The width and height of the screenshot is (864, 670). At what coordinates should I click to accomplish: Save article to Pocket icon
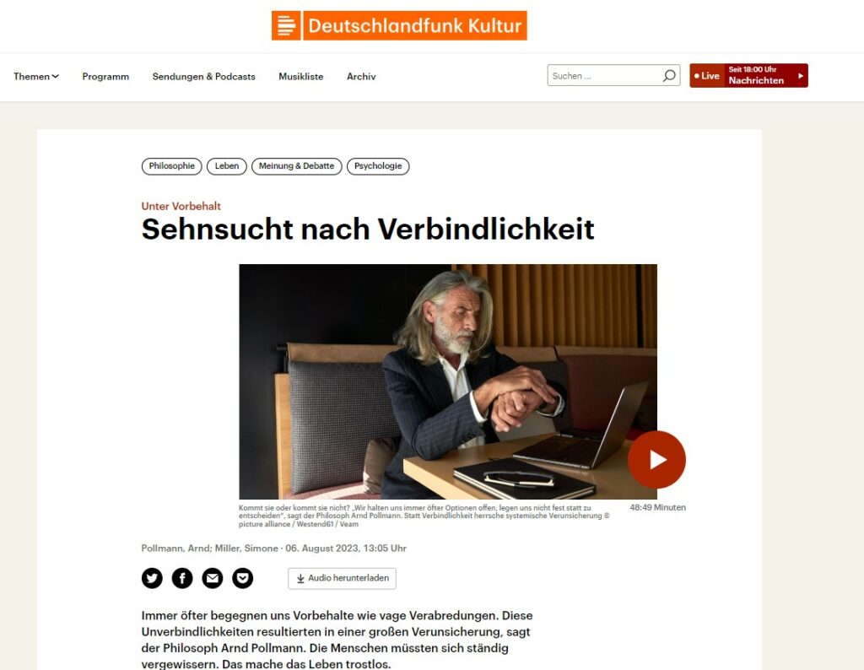tap(242, 578)
